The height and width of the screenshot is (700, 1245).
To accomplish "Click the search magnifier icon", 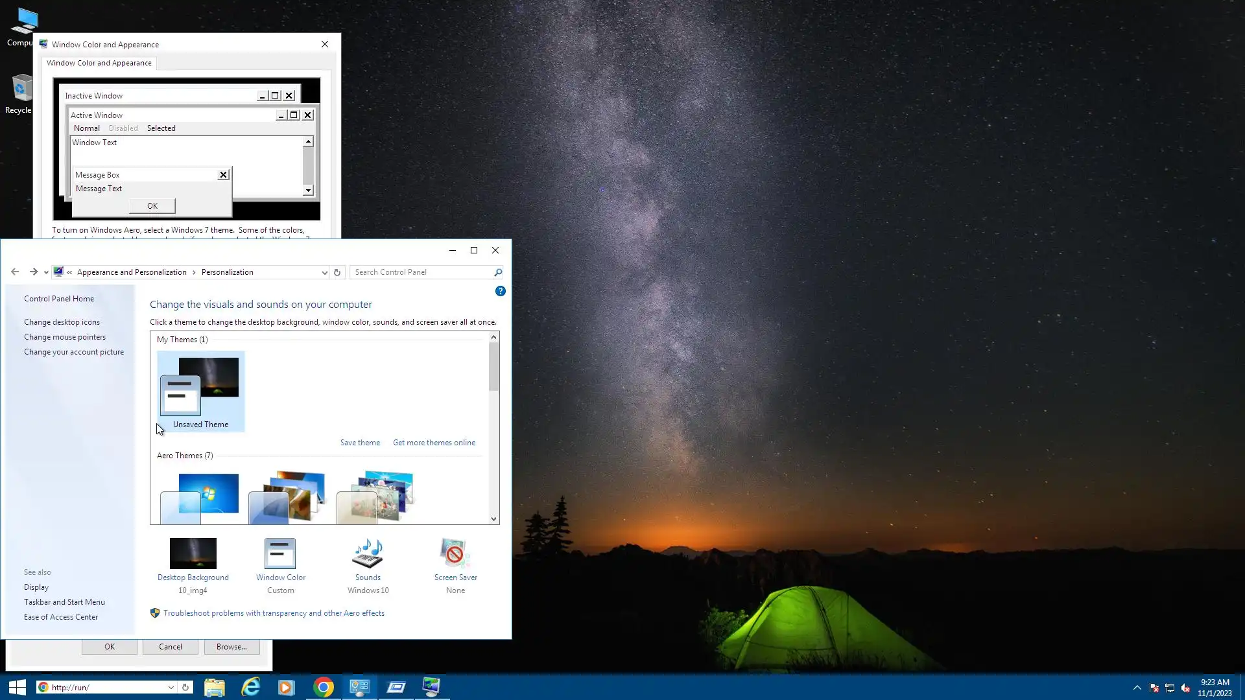I will (x=497, y=272).
